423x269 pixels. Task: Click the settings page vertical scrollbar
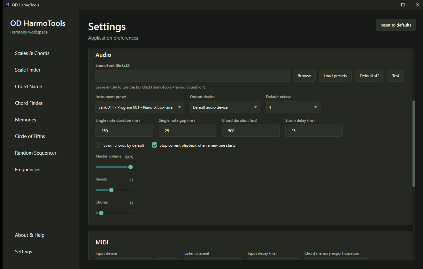(414, 144)
